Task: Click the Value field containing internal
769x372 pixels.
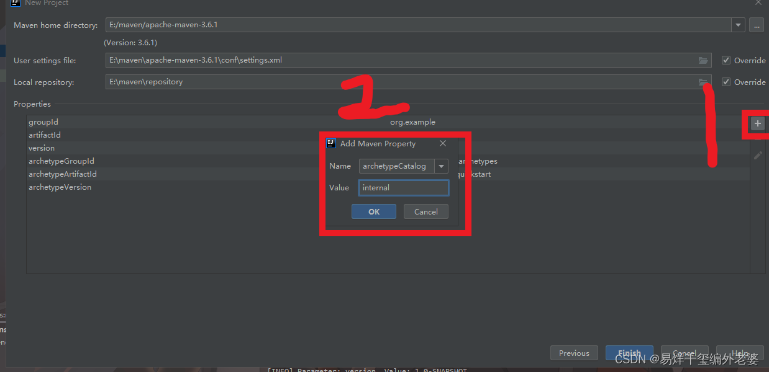Action: click(404, 188)
